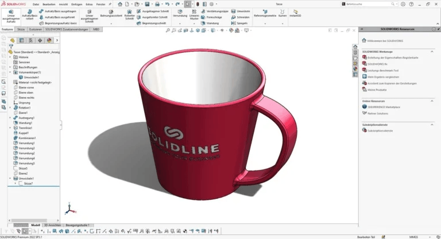441x239 pixels.
Task: Click the Rotierter Schnitt tool
Action: click(x=129, y=15)
